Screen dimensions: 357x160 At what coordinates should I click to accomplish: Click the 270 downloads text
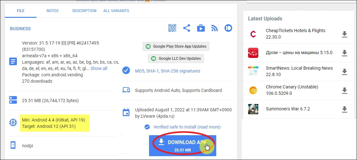37,81
